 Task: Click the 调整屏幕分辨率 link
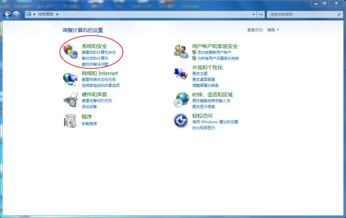[x=205, y=86]
